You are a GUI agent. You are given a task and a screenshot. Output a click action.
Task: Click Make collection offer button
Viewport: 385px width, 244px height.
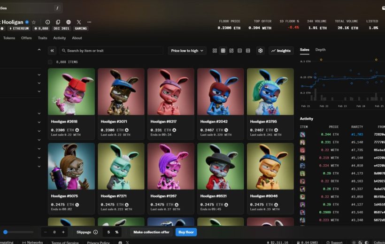[x=151, y=232]
